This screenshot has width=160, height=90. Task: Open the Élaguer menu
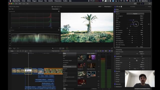34,1
